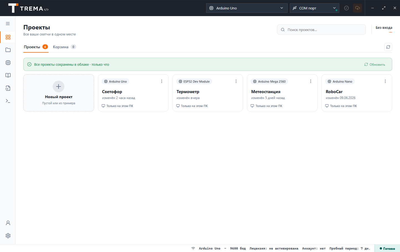Click 'изменён 09.06.2026' text
This screenshot has width=400, height=252.
(341, 98)
